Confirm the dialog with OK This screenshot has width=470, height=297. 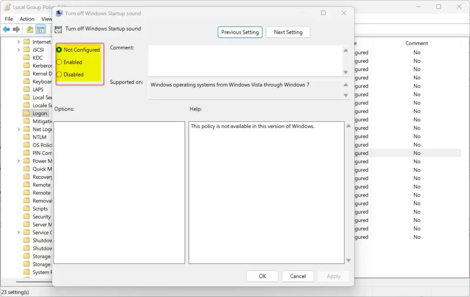(x=262, y=276)
